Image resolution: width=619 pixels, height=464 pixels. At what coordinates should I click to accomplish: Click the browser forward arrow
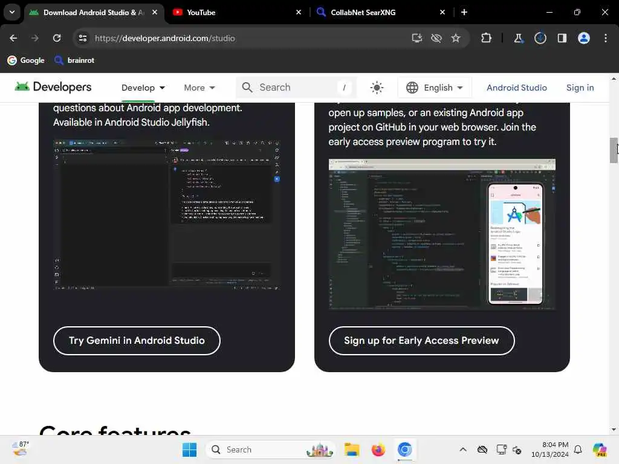pos(34,38)
